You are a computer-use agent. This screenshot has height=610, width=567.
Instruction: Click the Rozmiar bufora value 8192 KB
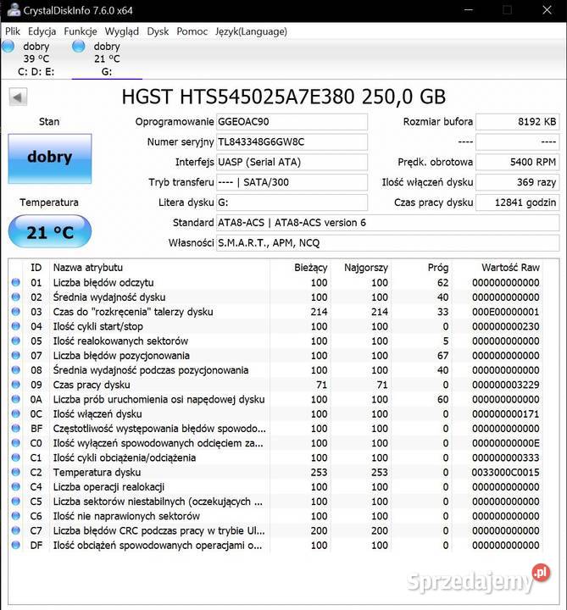point(518,122)
